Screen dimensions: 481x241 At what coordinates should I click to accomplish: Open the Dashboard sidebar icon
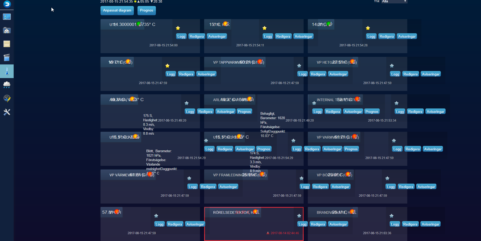[x=7, y=17]
